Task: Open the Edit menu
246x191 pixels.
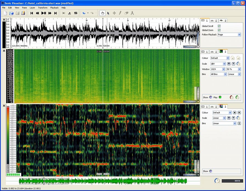Action: point(10,8)
